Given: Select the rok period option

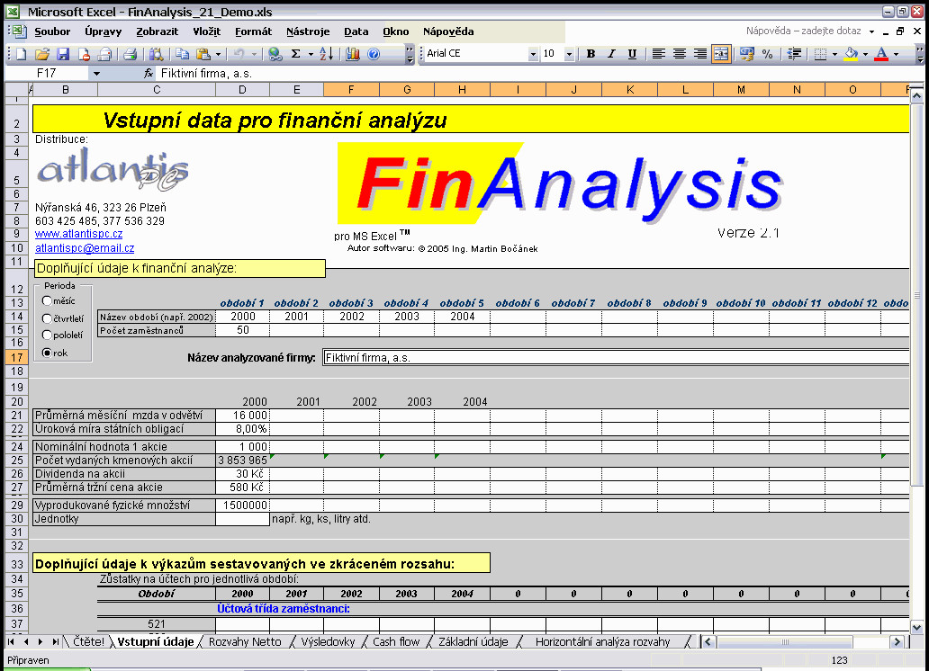Looking at the screenshot, I should point(47,353).
